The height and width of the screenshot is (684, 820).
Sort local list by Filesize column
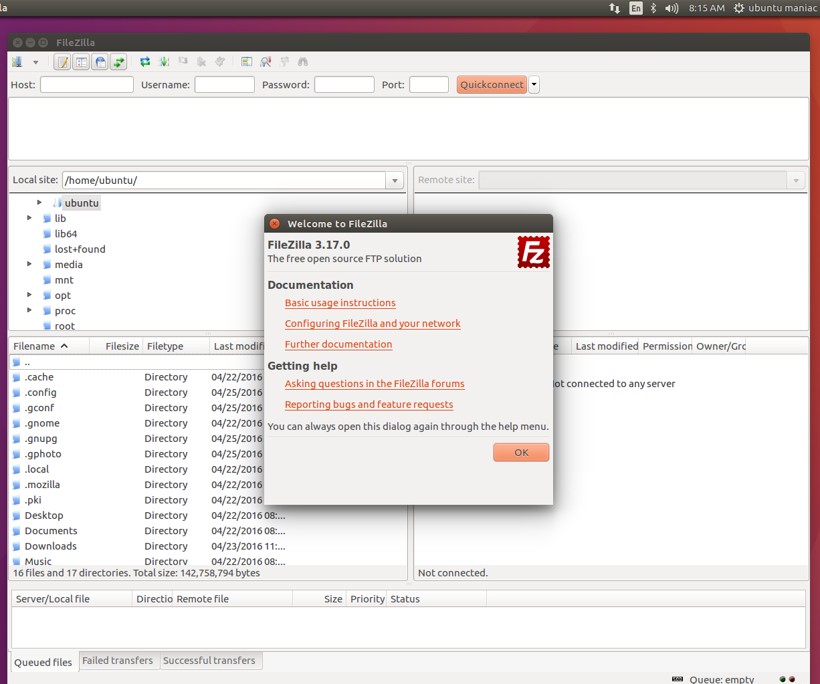click(116, 346)
